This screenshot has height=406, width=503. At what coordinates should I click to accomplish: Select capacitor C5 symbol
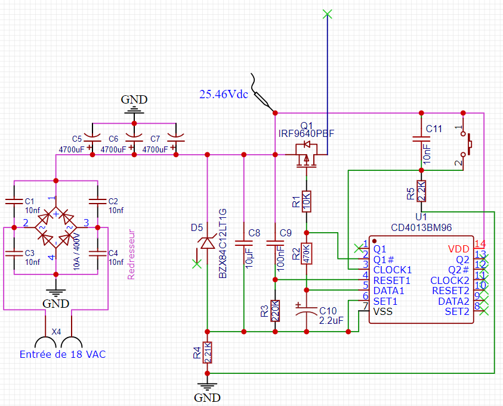(92, 138)
